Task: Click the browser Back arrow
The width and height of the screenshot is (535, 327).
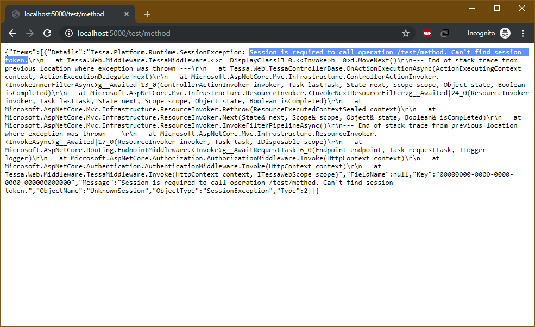Action: (x=12, y=33)
